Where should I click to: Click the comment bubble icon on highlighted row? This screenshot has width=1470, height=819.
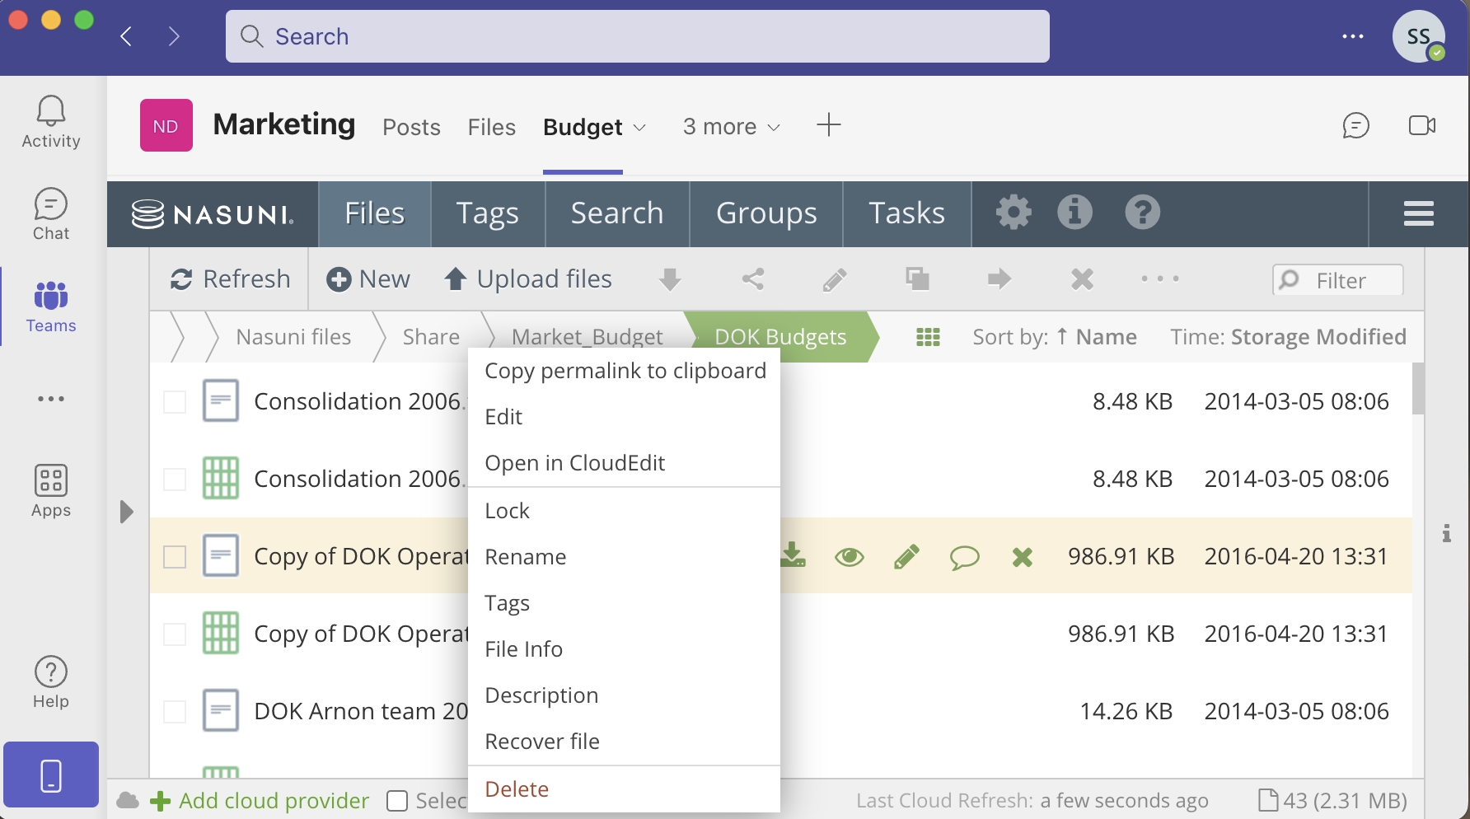click(964, 558)
